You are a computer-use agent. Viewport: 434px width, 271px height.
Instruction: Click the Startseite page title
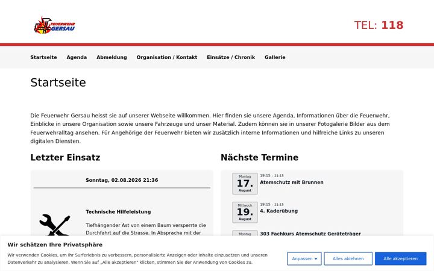coord(58,83)
